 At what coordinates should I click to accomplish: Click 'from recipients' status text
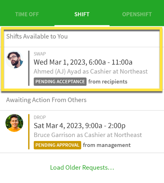108,82
